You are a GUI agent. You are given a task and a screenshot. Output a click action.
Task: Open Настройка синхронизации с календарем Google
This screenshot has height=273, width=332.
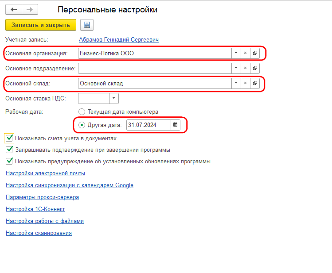click(x=70, y=185)
